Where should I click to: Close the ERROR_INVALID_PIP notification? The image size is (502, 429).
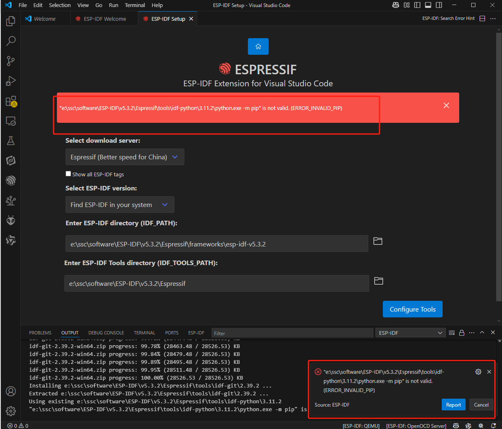(x=489, y=372)
